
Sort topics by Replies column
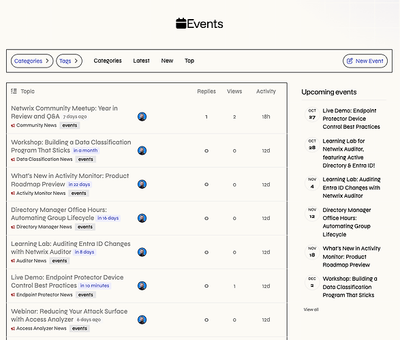(206, 91)
